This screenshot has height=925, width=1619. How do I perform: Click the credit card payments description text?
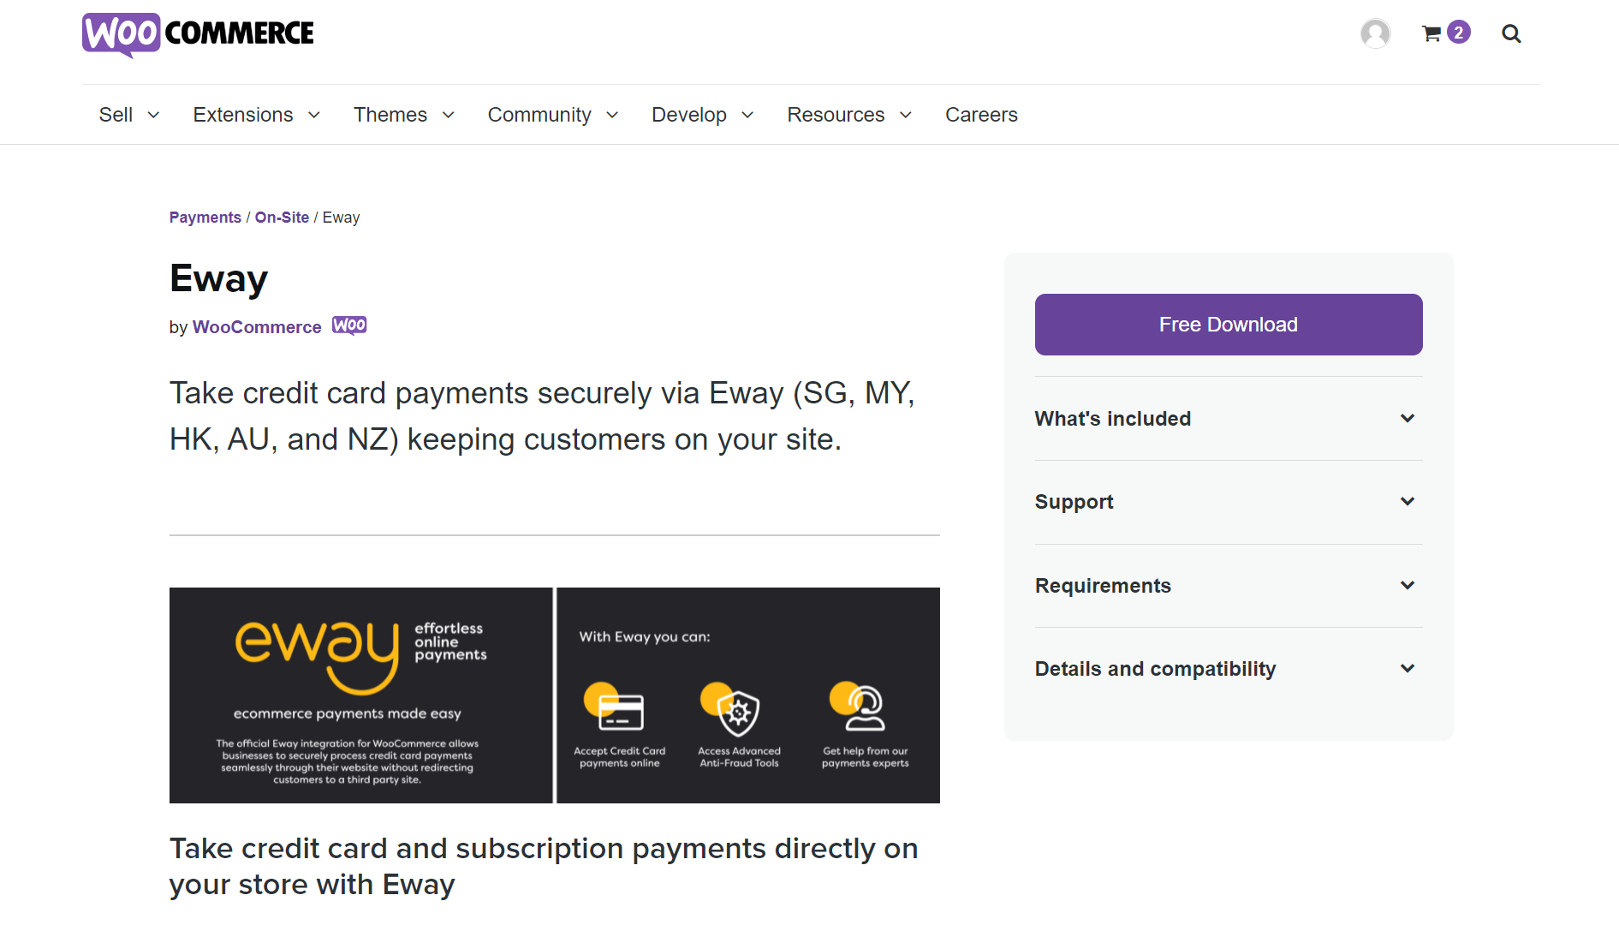543,416
